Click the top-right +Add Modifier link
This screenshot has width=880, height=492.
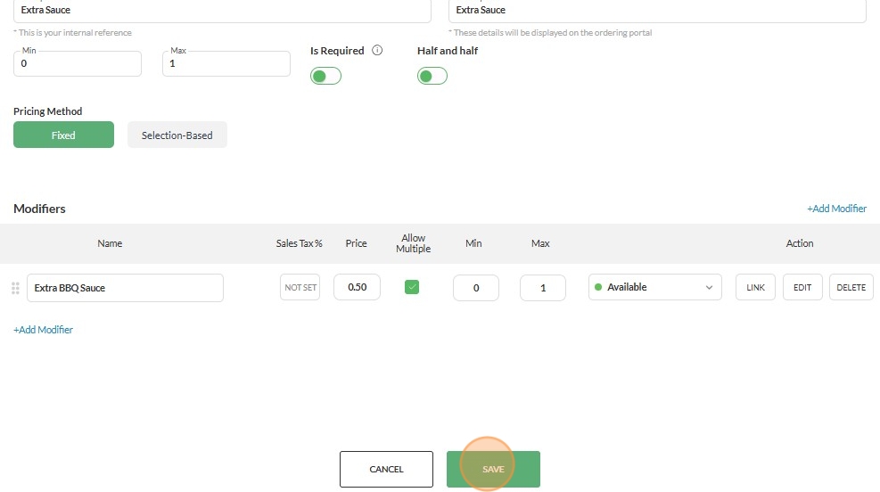pos(837,209)
